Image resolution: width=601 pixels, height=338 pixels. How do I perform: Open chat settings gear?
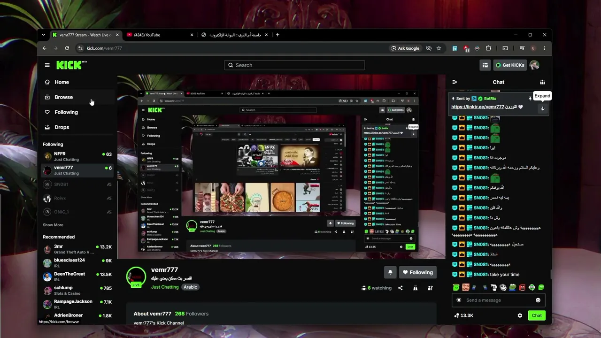click(x=520, y=315)
